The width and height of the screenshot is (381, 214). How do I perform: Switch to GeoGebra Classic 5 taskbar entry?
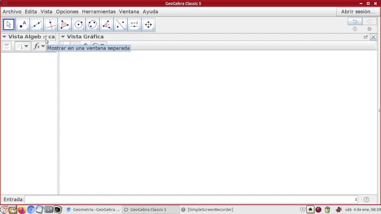tap(151, 210)
